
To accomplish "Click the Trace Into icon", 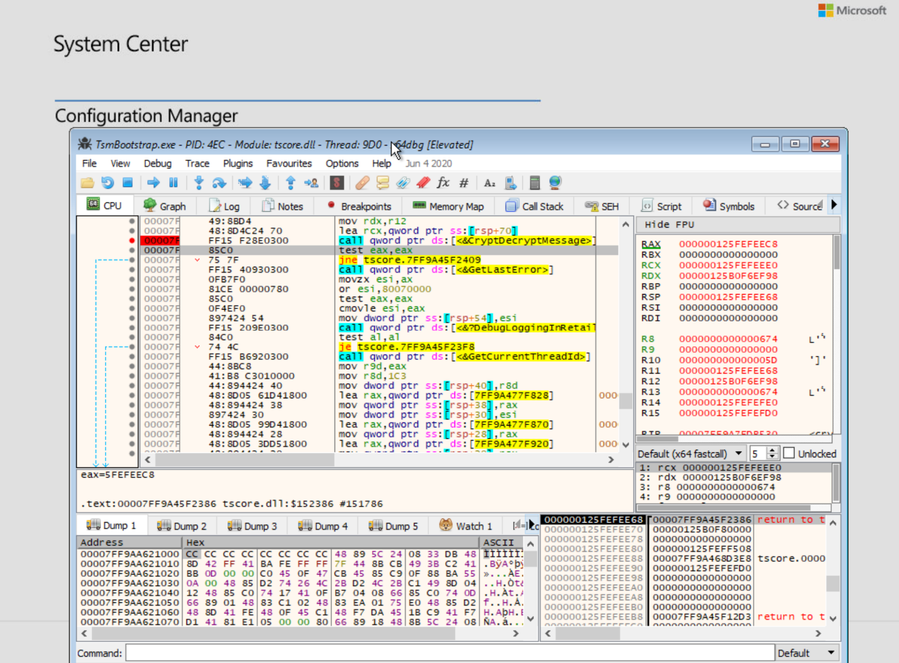I will tap(244, 183).
